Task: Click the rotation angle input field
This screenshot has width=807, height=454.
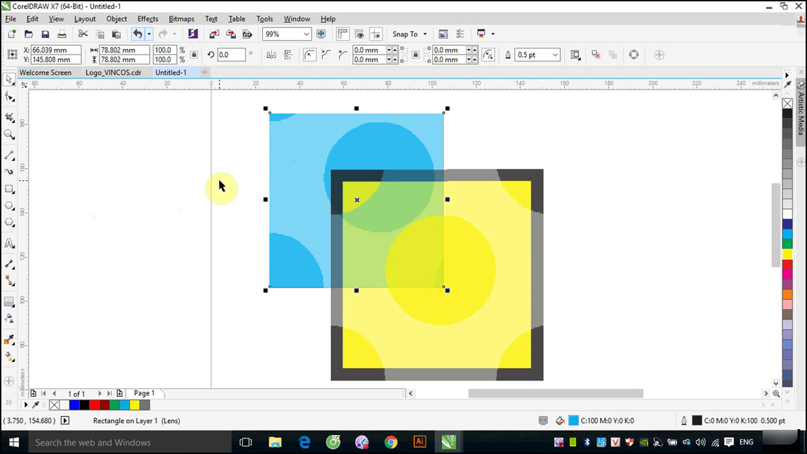Action: (231, 54)
